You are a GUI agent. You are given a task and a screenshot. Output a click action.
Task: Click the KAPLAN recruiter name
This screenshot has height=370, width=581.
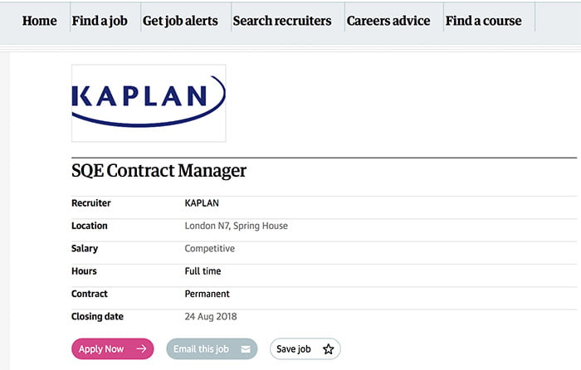[x=202, y=203]
